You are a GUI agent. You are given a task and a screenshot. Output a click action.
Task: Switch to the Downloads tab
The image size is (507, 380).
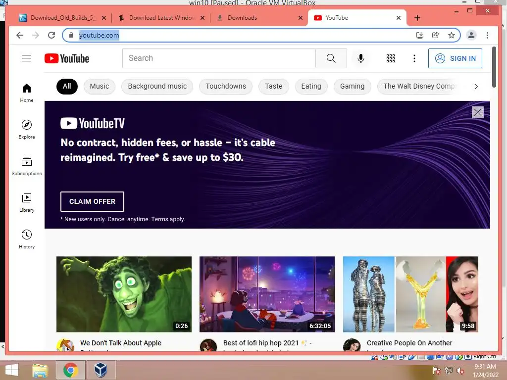[258, 18]
